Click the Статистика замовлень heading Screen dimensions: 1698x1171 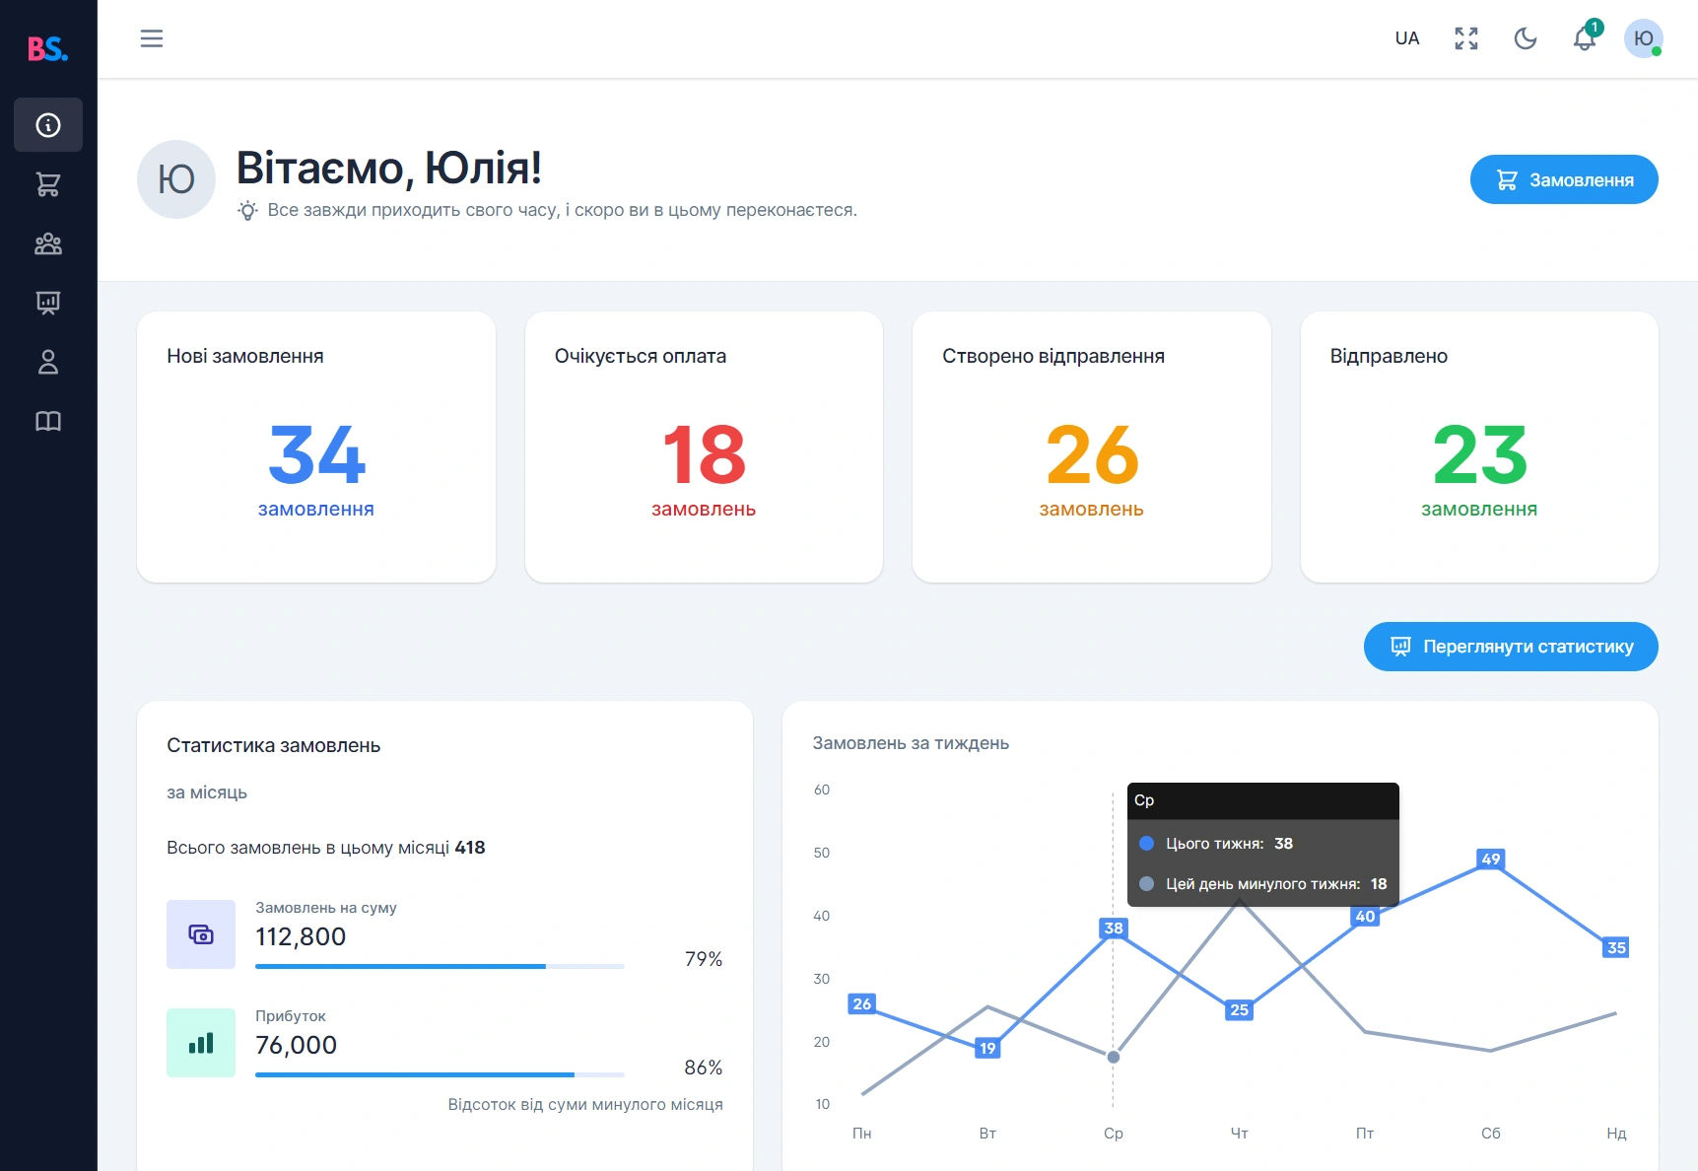point(273,746)
